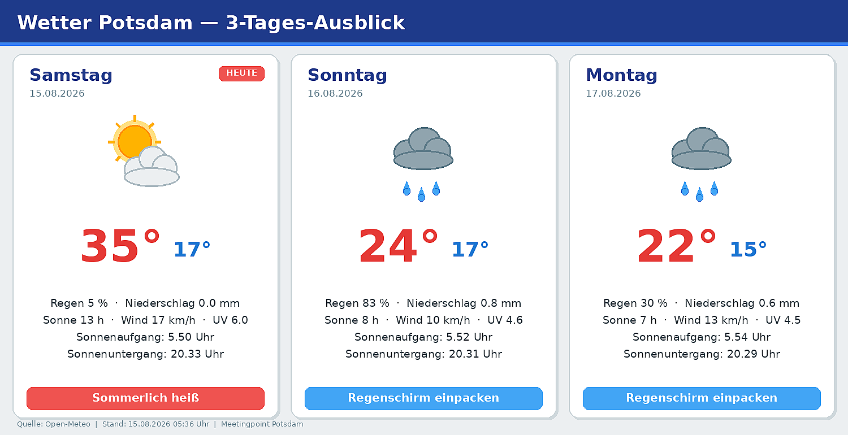
Task: Click the "Sommerlich heiß" red button
Action: tap(145, 398)
